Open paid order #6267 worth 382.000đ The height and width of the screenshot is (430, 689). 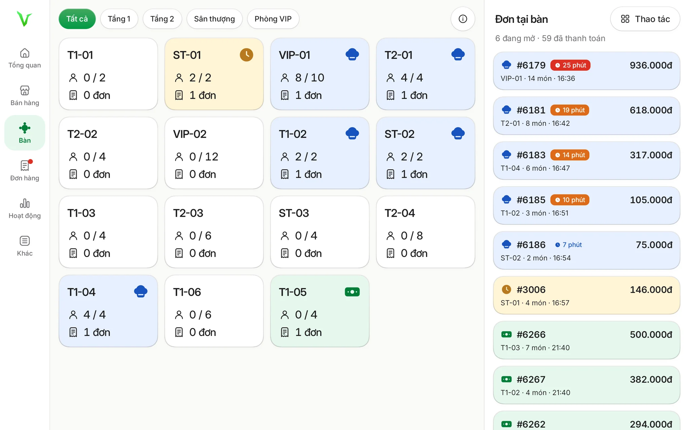click(x=586, y=385)
